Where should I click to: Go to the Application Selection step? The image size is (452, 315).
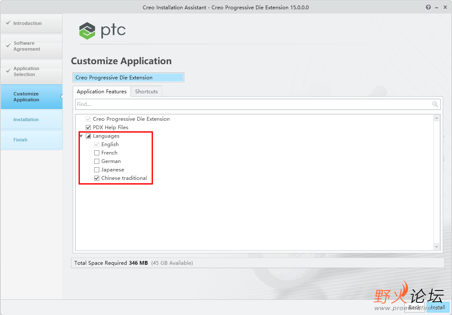tap(31, 71)
